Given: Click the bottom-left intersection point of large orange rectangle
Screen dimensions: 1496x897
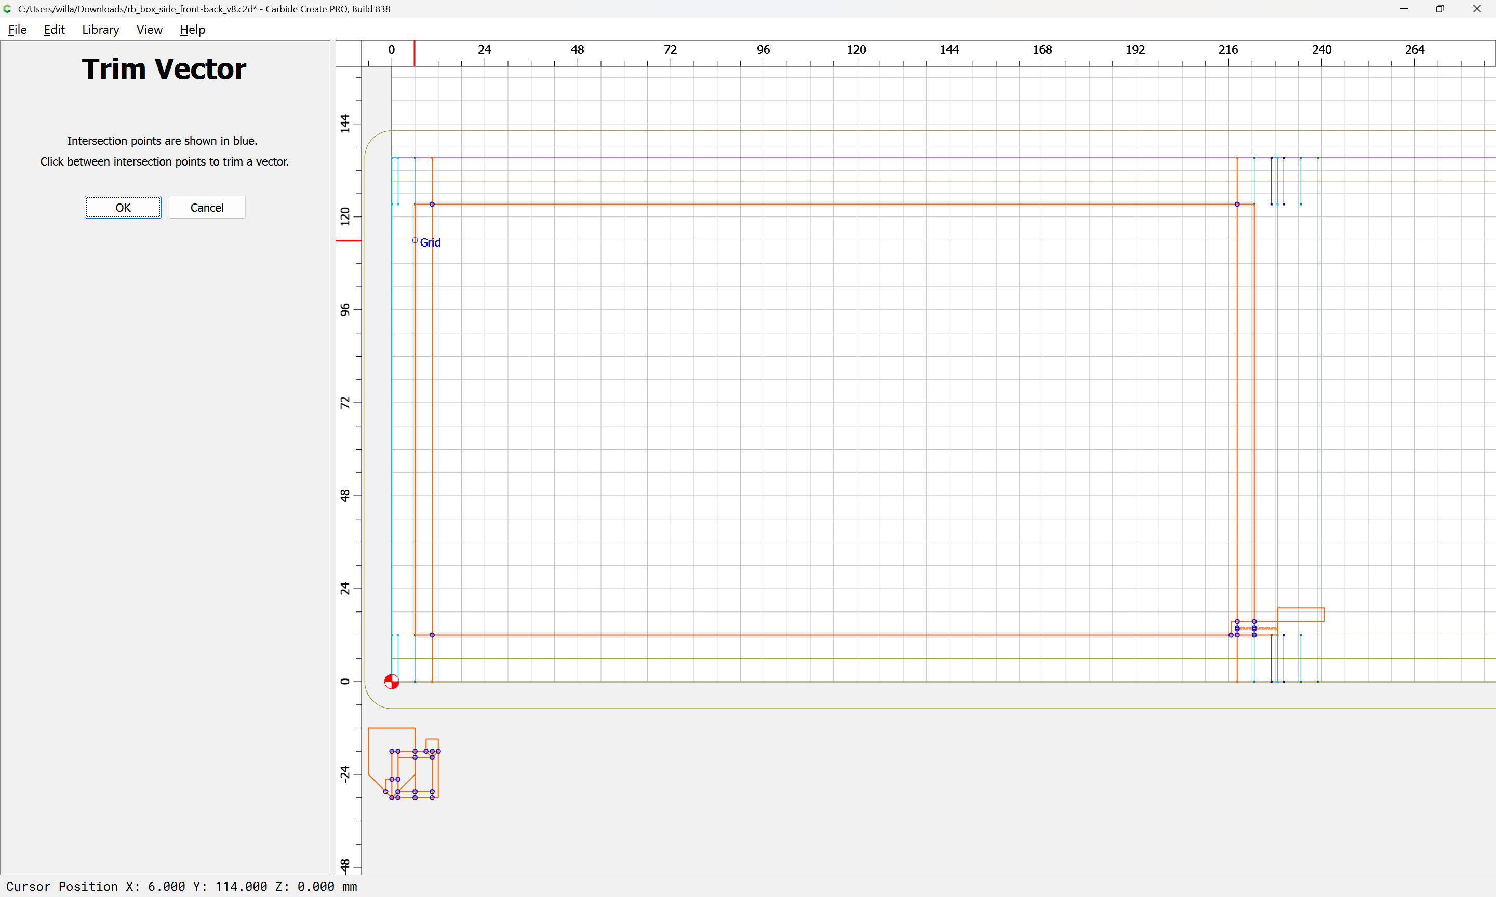Looking at the screenshot, I should (x=432, y=635).
